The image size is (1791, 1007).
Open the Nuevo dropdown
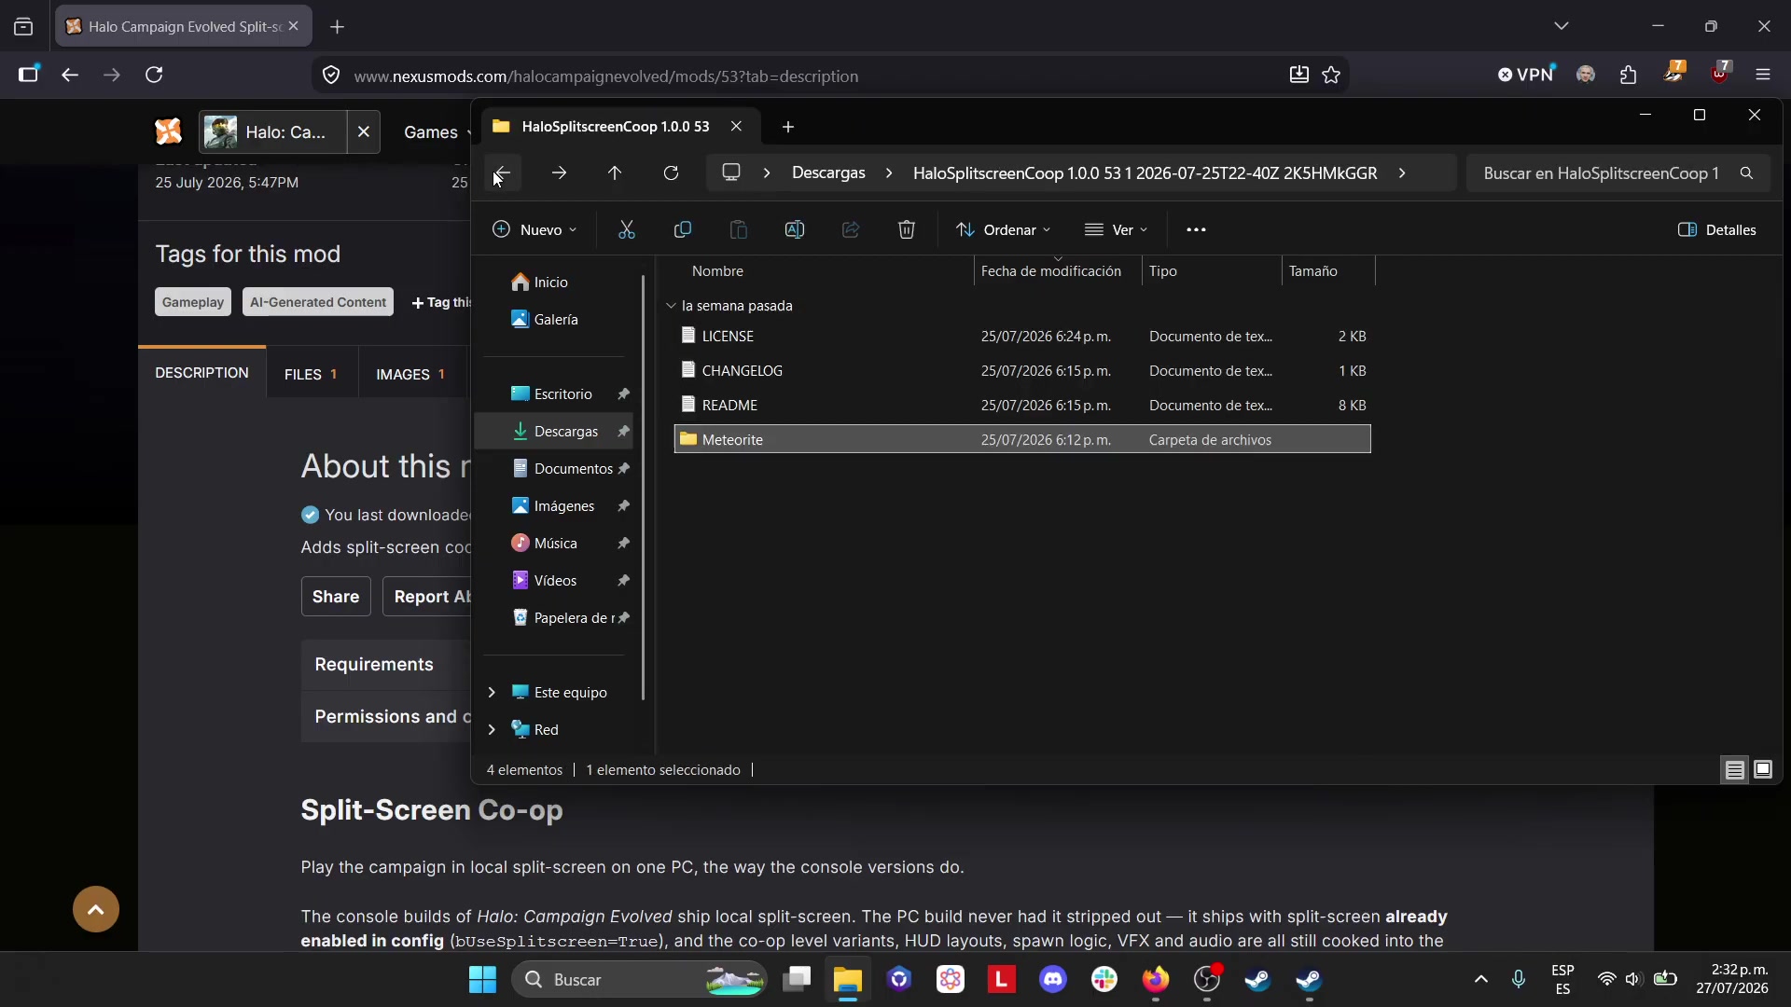pos(535,229)
